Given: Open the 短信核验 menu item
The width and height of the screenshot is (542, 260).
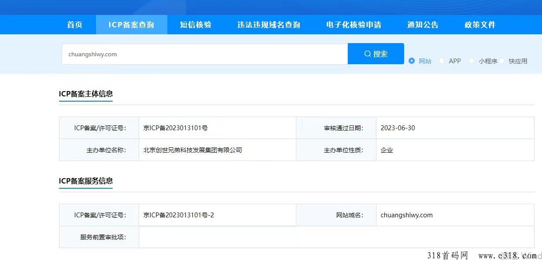Looking at the screenshot, I should click(196, 25).
